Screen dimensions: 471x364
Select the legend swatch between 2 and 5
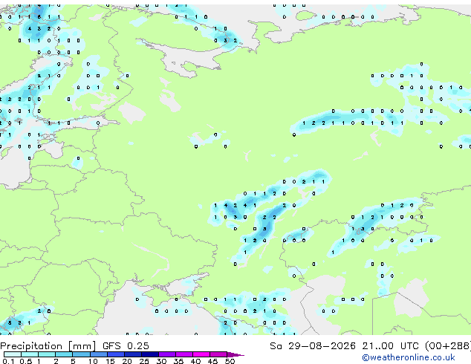64,354
